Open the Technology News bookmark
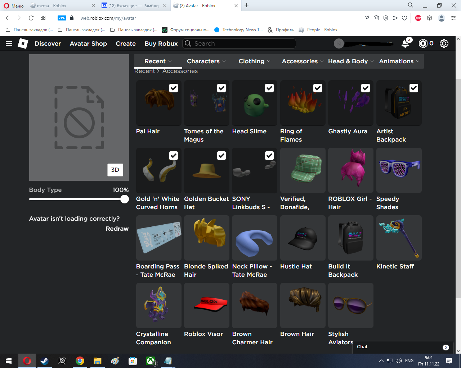 coord(238,30)
